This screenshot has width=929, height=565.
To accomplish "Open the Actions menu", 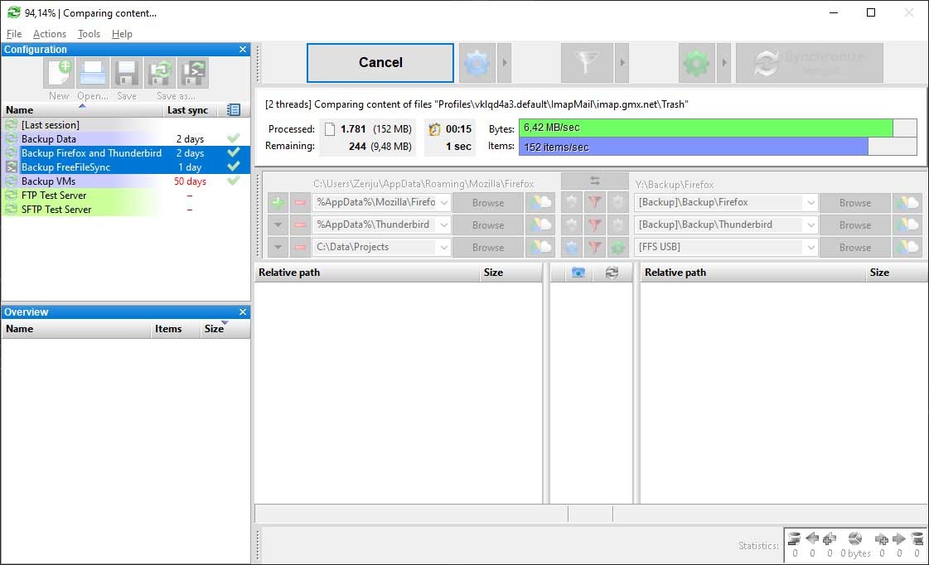I will coord(49,34).
